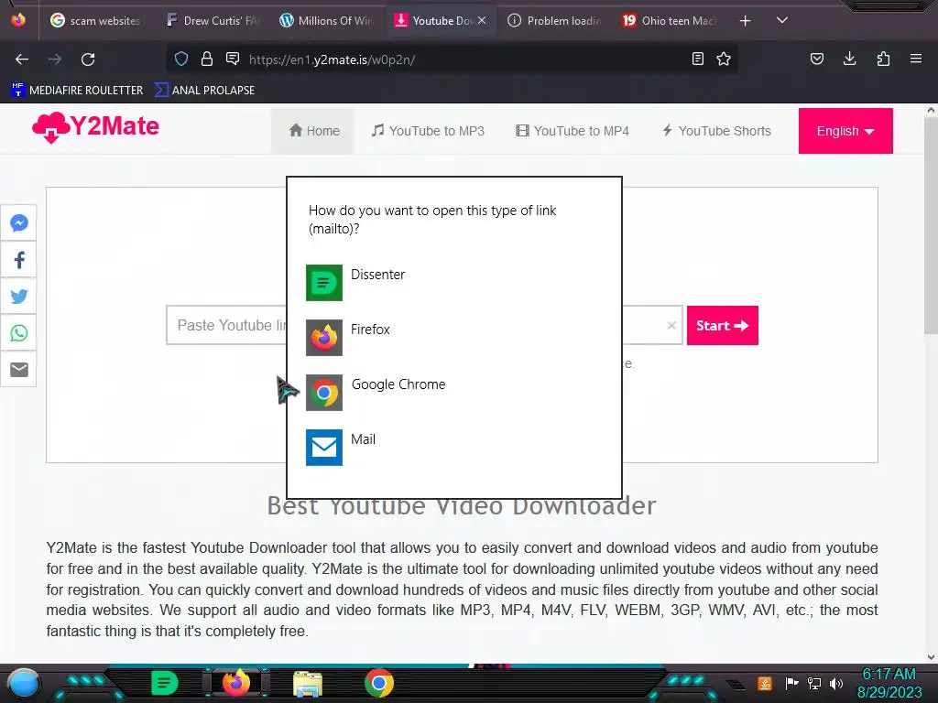Click the page vertical scrollbar thumb
Viewport: 938px width, 703px height.
931,225
